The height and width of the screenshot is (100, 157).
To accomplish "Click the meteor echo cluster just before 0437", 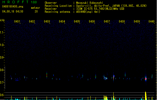I will (106, 78).
